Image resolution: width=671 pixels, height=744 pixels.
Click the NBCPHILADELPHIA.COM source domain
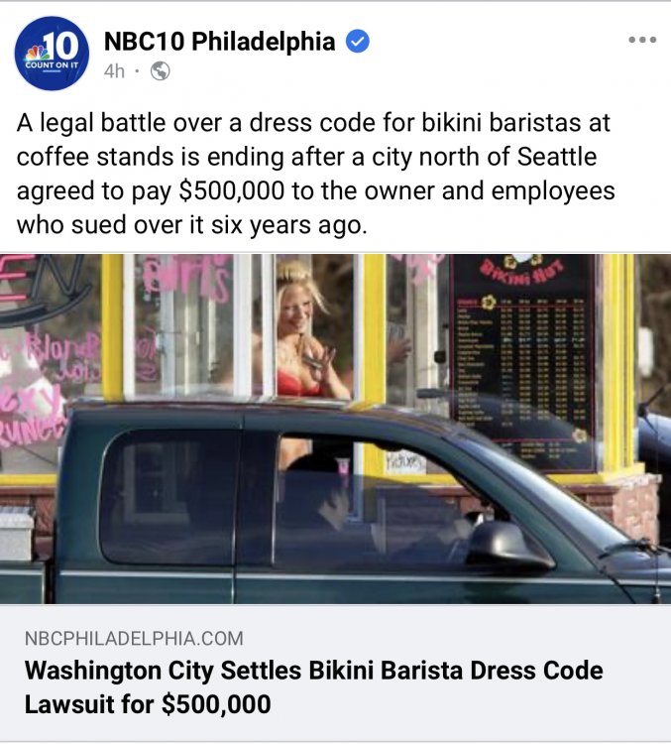coord(134,638)
